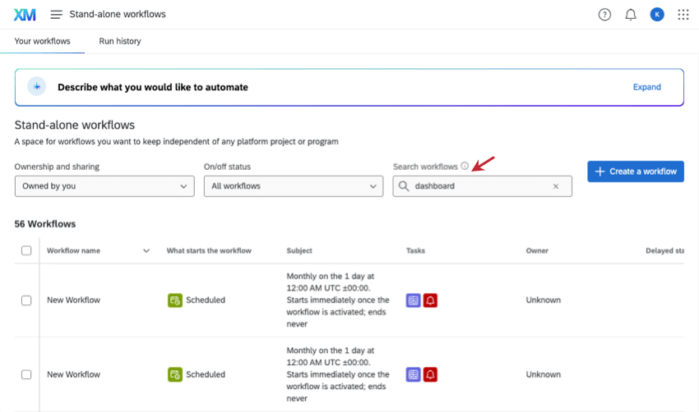
Task: Select the Your workflows tab
Action: tap(42, 41)
